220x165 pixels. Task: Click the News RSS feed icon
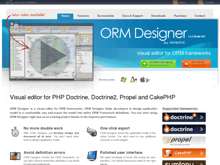175,2
